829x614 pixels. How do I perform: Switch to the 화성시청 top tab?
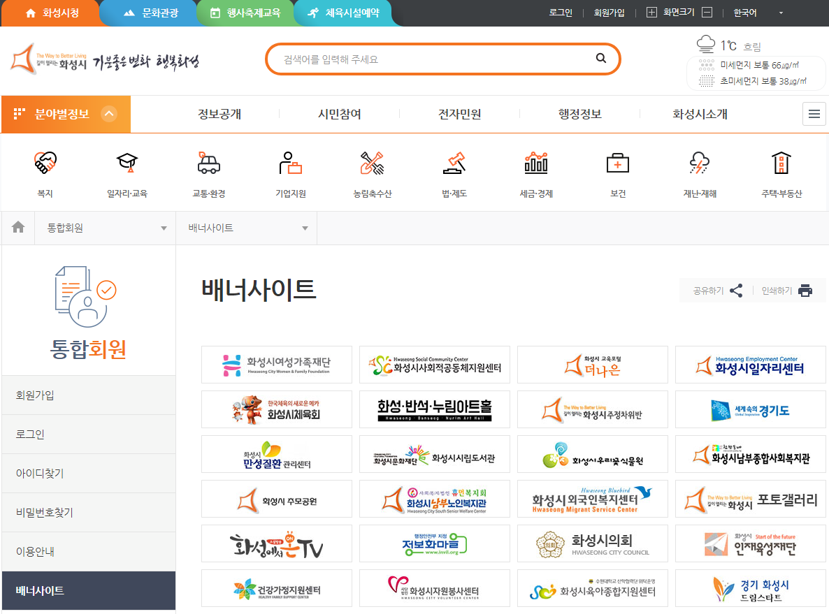click(x=51, y=13)
